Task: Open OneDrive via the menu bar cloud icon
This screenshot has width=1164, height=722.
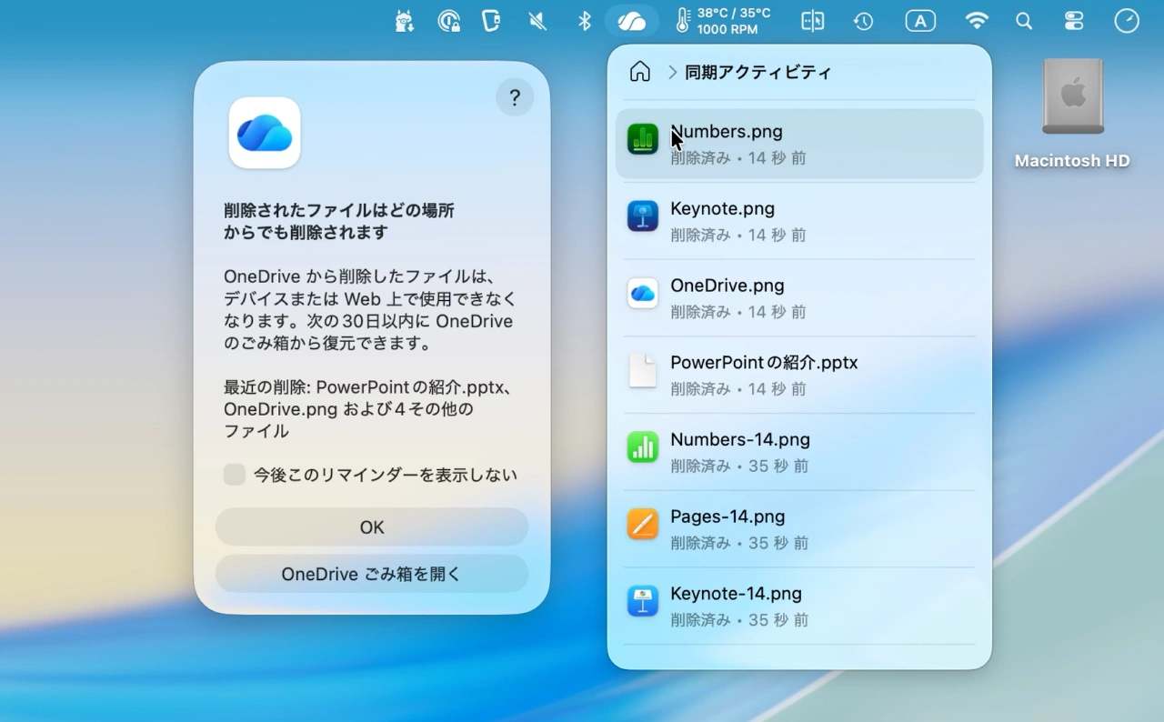Action: (x=632, y=20)
